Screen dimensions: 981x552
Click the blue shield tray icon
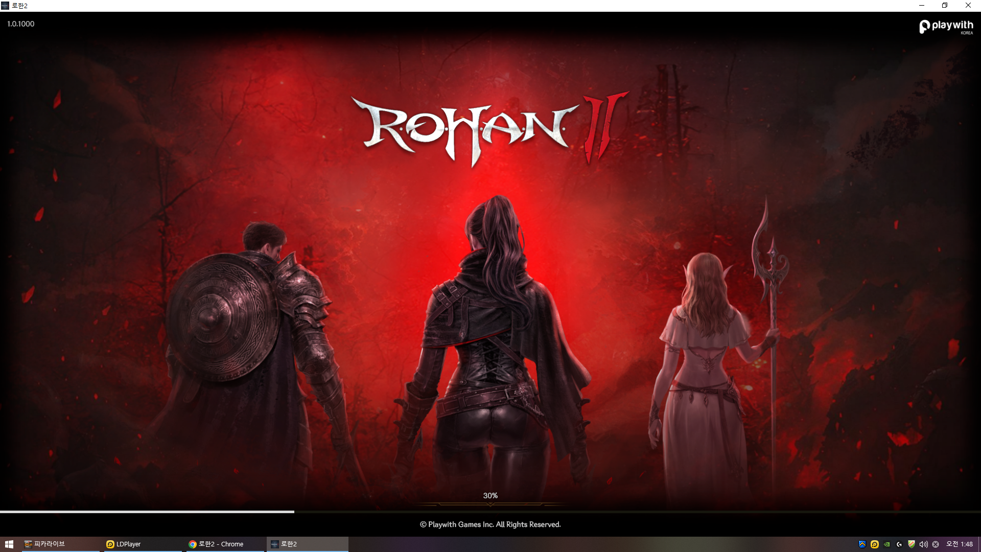pos(862,544)
